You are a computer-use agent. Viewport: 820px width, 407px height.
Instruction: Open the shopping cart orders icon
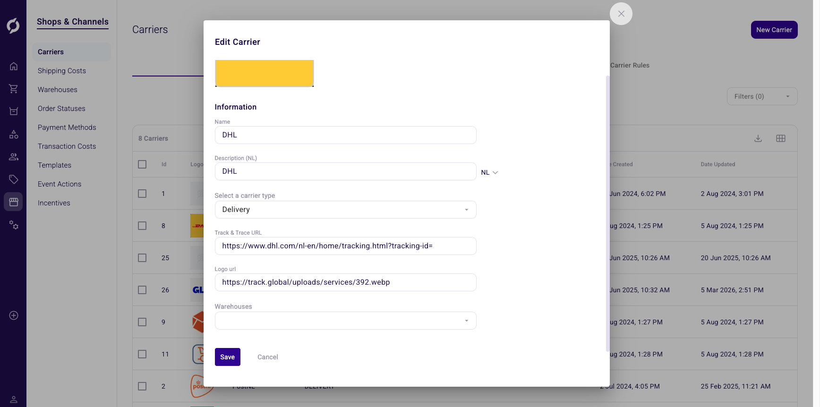(14, 89)
